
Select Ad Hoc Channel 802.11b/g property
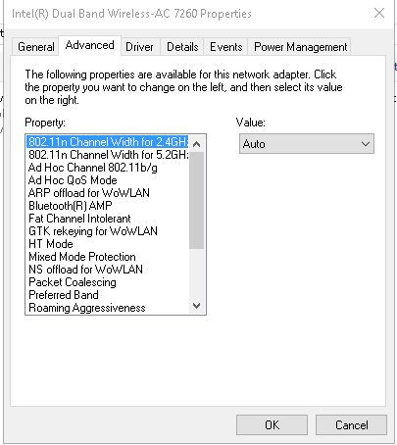[108, 168]
